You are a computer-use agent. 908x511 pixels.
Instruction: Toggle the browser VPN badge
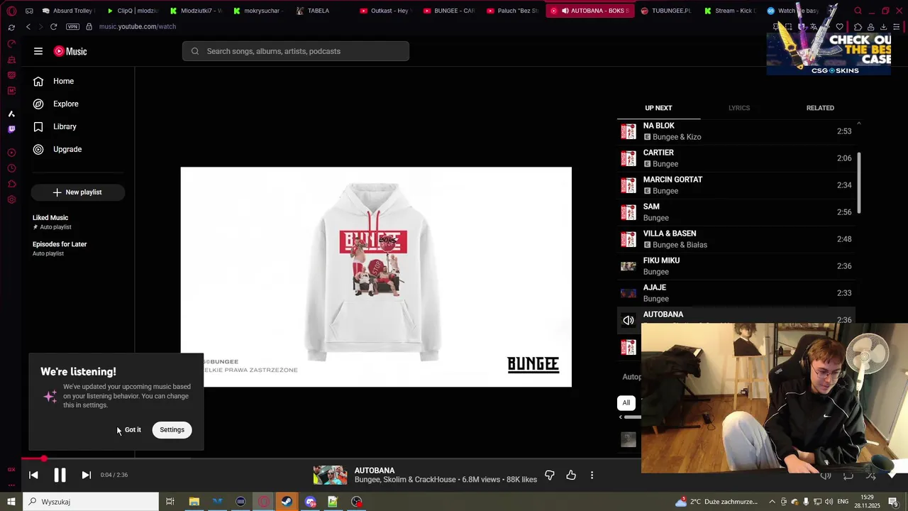tap(72, 26)
